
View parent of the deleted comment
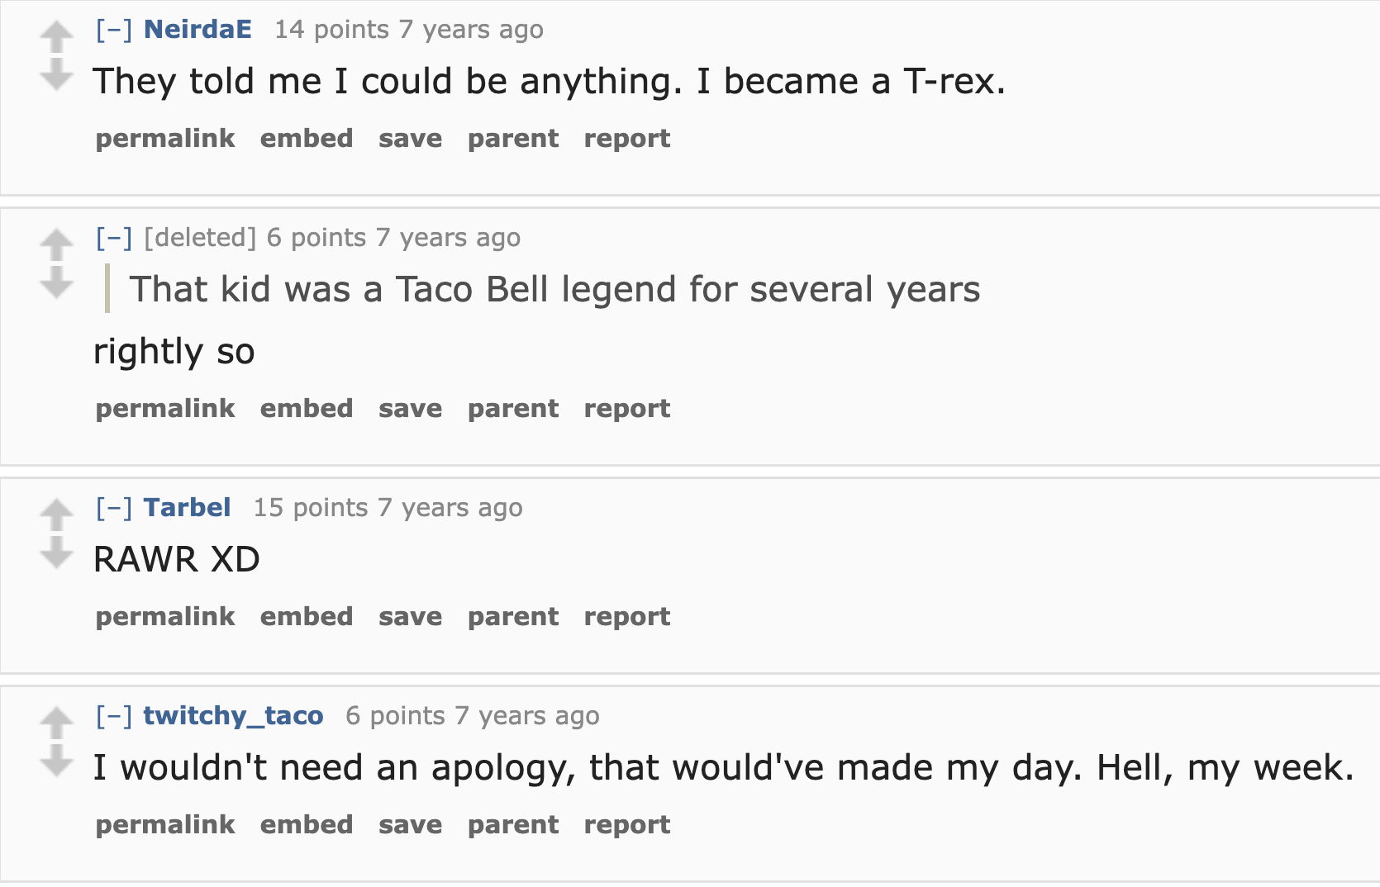(x=512, y=408)
